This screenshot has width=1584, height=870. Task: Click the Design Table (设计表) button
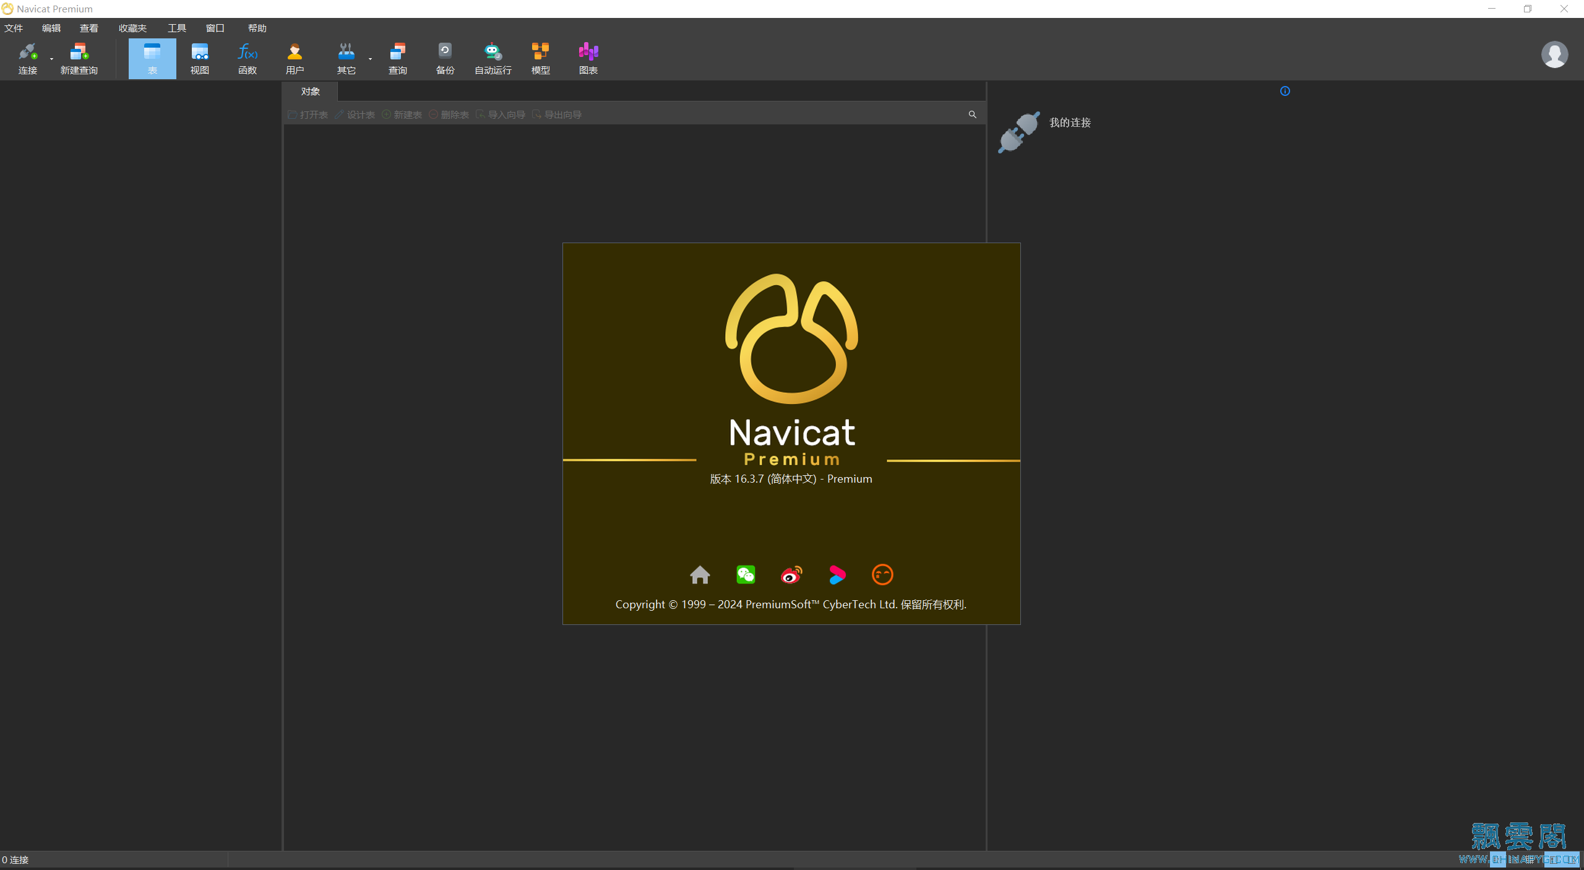tap(355, 114)
